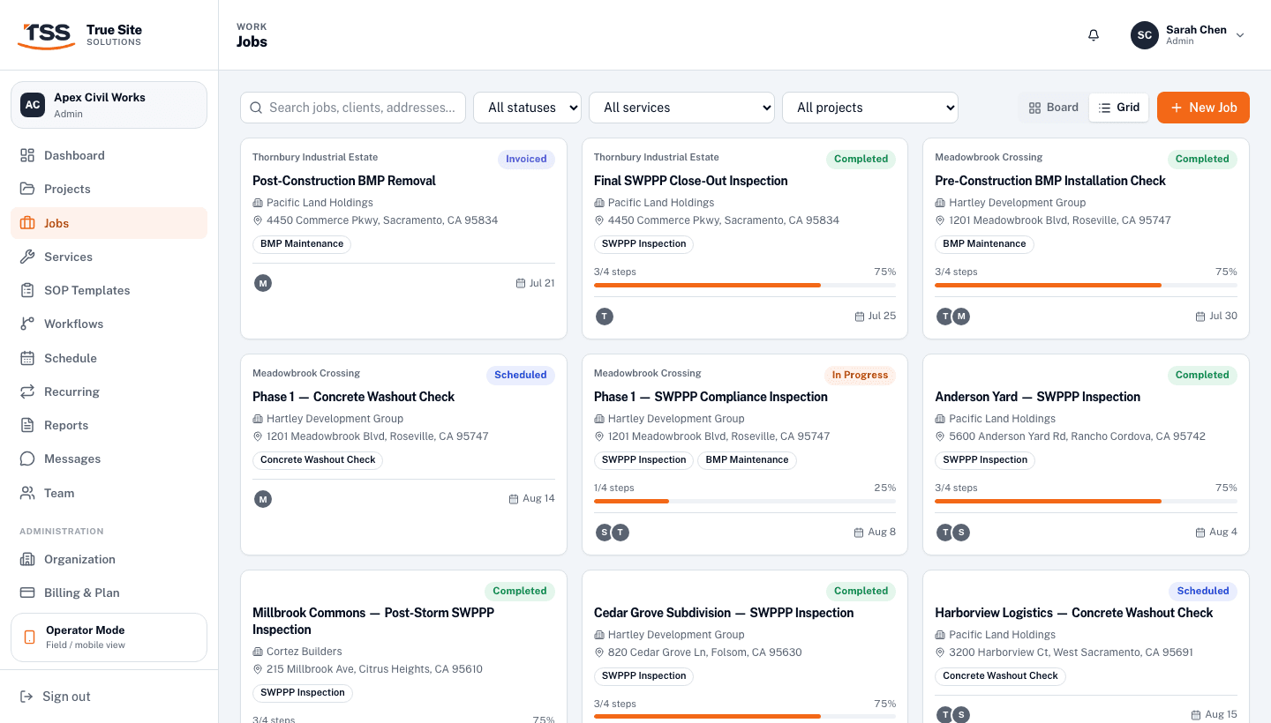Switch to Board view
Image resolution: width=1271 pixels, height=723 pixels.
[x=1054, y=108]
